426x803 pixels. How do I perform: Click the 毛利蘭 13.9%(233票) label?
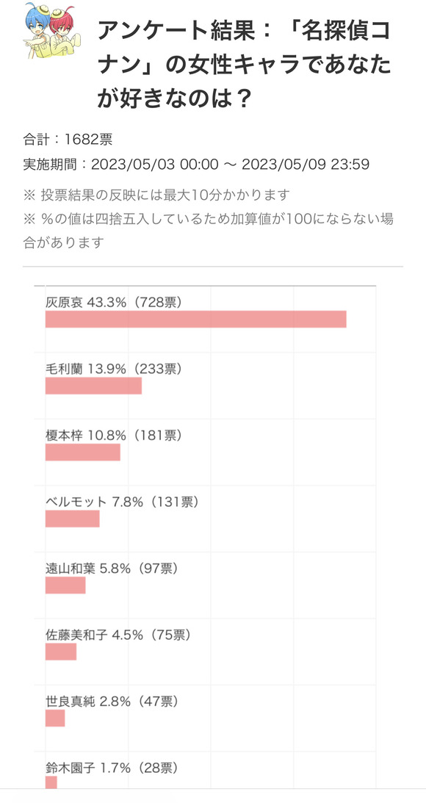[114, 370]
